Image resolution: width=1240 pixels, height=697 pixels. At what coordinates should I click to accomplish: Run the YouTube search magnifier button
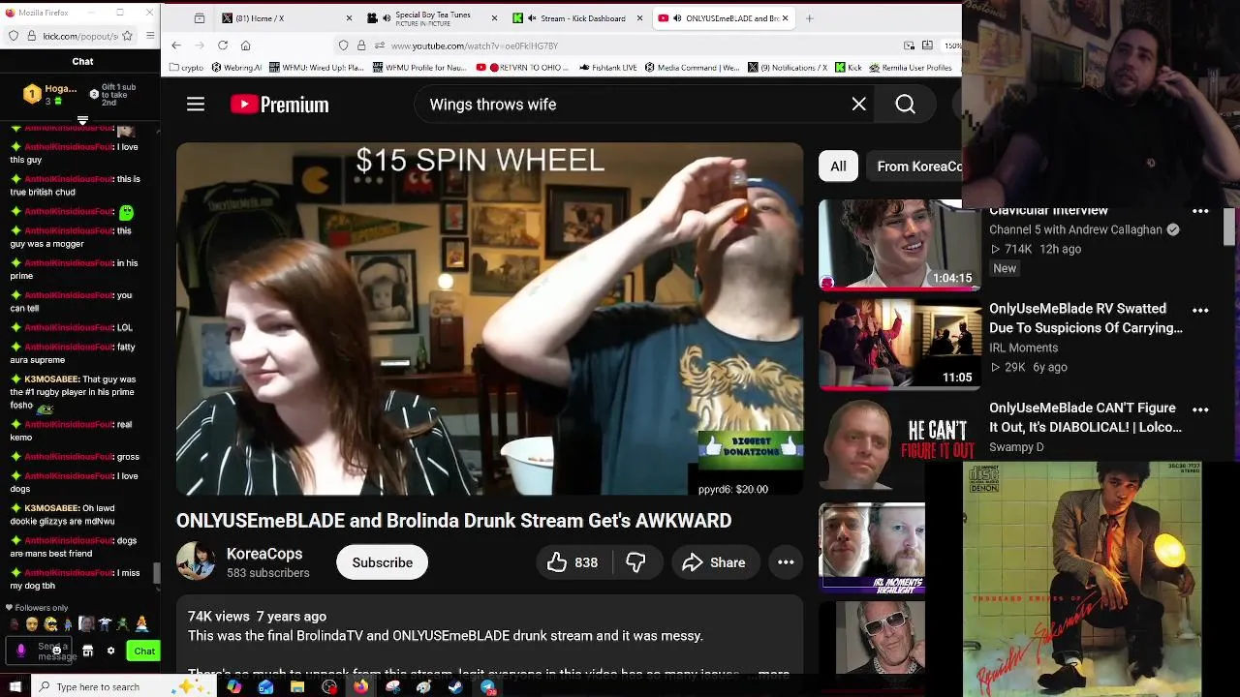[905, 105]
